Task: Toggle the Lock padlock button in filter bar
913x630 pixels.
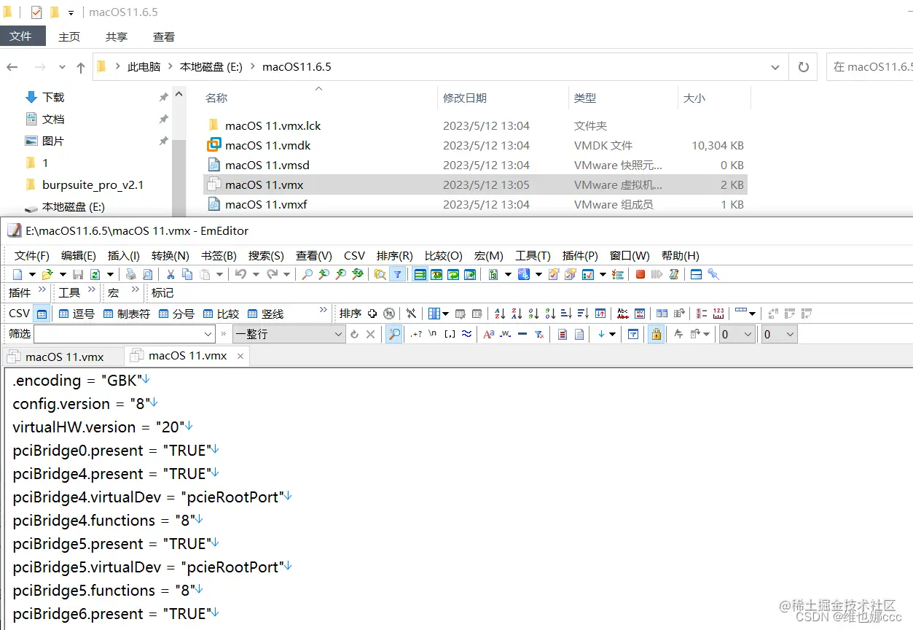Action: (656, 334)
